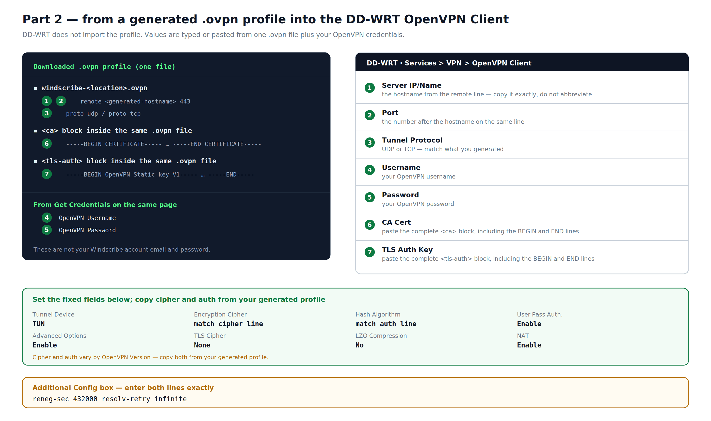Click the 'Password' field title in DD-WRT panel
Viewport: 711px width, 421px height.
click(400, 195)
